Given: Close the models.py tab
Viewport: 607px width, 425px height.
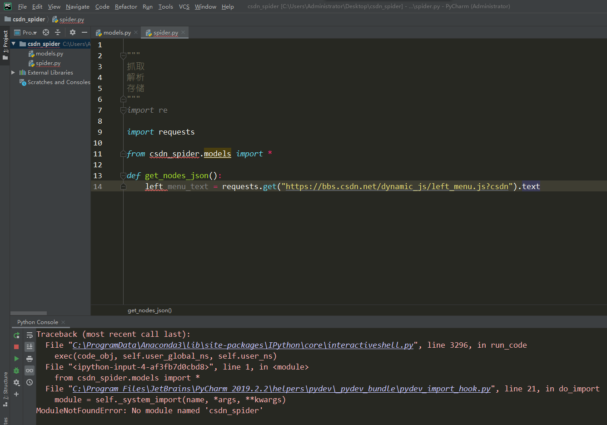Looking at the screenshot, I should (x=136, y=32).
